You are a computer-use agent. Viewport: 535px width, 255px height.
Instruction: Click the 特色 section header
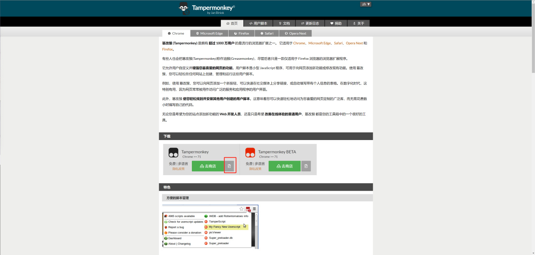(x=266, y=187)
